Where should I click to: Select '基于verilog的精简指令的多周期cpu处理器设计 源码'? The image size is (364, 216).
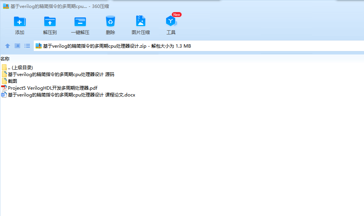tap(61, 74)
